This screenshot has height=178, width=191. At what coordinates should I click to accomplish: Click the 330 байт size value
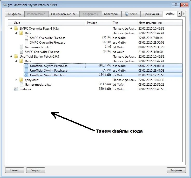105,89
